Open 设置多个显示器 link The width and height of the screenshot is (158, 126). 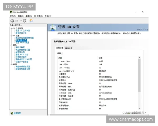tap(22, 62)
